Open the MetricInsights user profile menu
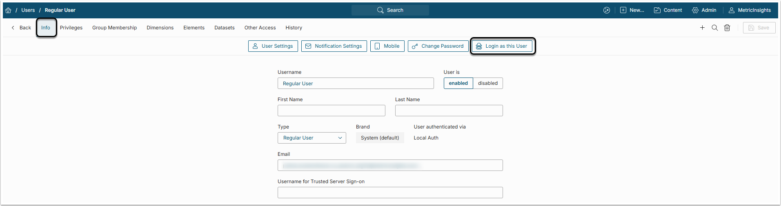Screen dimensions: 781x206 pos(750,10)
